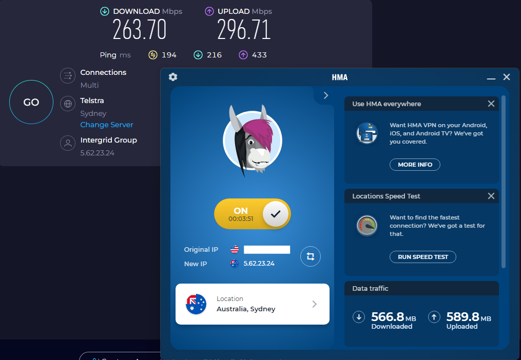Click the Australia flag beside New IP
The width and height of the screenshot is (521, 360).
(234, 264)
